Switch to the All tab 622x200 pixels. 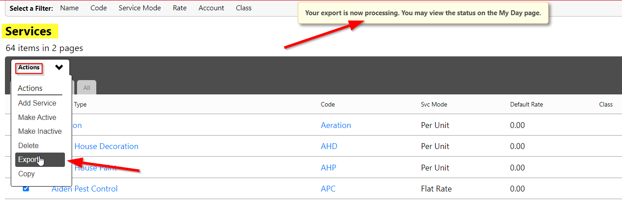tap(86, 88)
